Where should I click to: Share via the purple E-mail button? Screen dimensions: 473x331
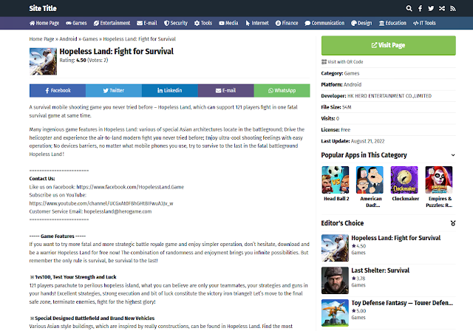226,90
